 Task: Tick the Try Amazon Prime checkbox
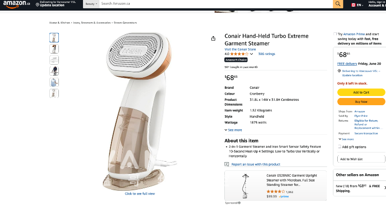point(335,34)
